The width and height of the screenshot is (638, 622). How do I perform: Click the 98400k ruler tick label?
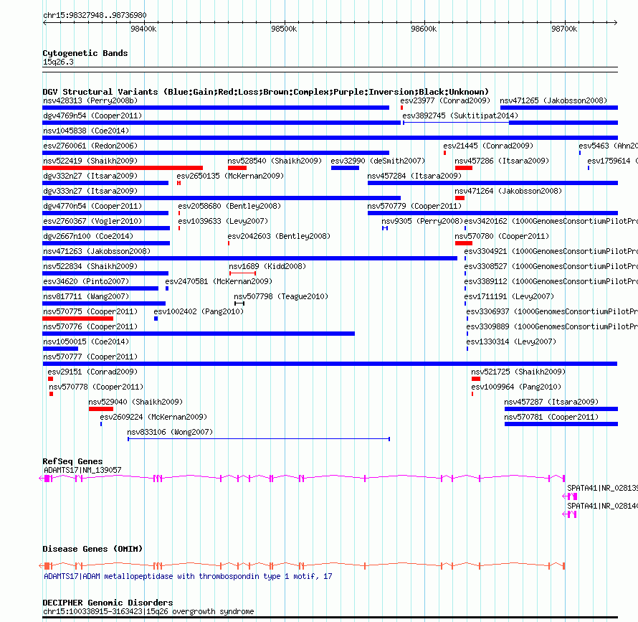[x=143, y=29]
